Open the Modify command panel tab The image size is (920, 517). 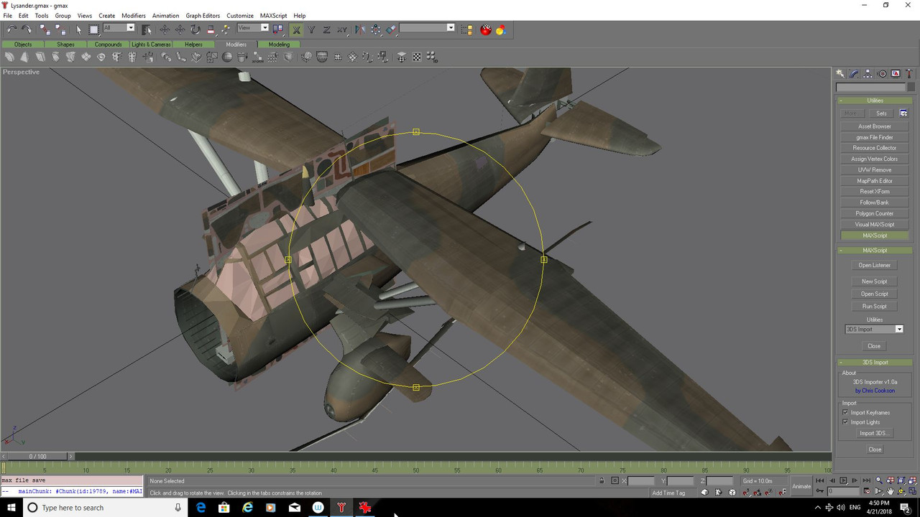854,73
